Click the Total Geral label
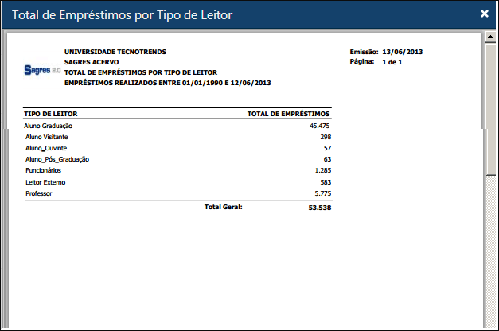The image size is (499, 331). pos(223,207)
